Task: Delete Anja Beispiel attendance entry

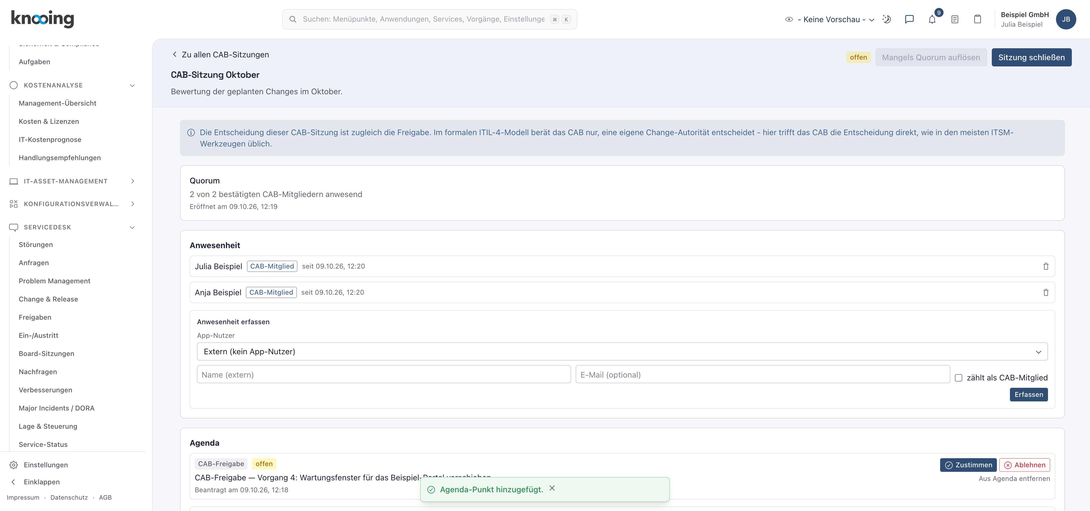Action: click(1045, 293)
